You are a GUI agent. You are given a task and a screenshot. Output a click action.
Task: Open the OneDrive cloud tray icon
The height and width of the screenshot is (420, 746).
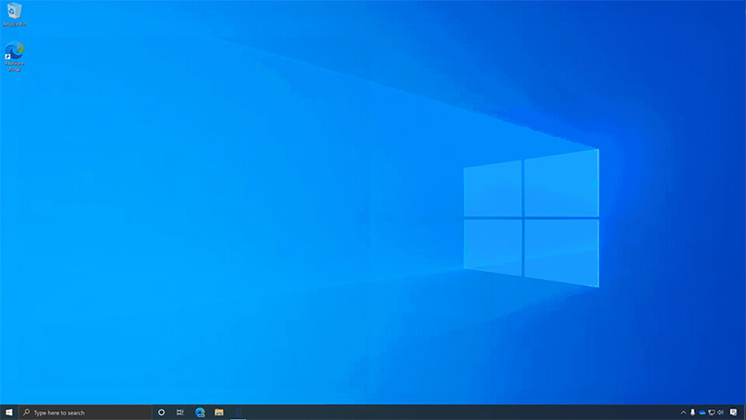(702, 412)
